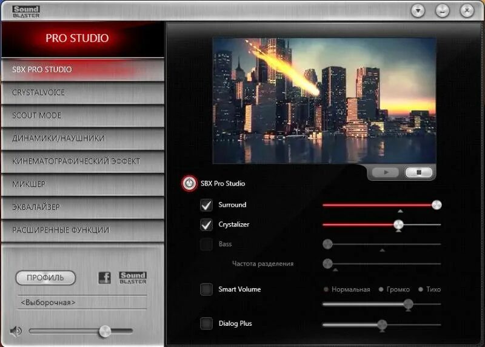Click the Smart Volume label text
Screen dimensions: 485x347
(x=239, y=289)
